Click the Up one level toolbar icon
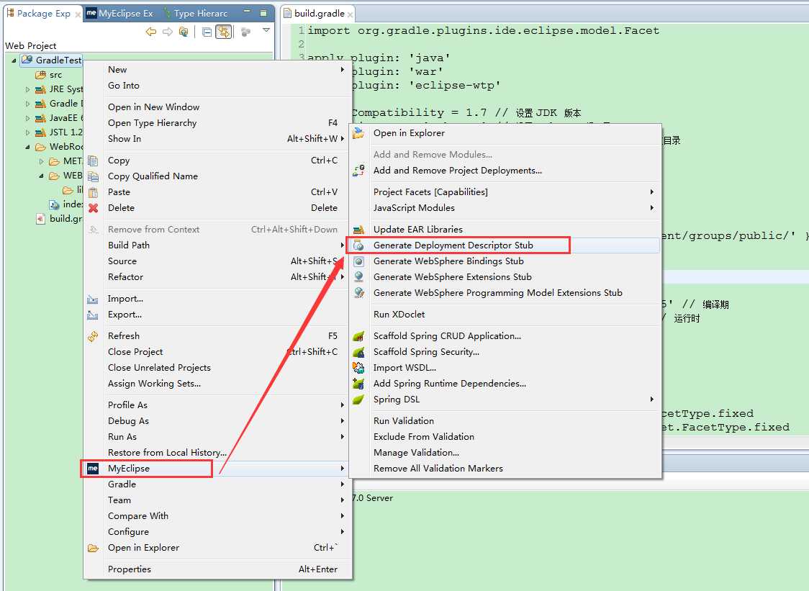This screenshot has width=809, height=591. (183, 32)
